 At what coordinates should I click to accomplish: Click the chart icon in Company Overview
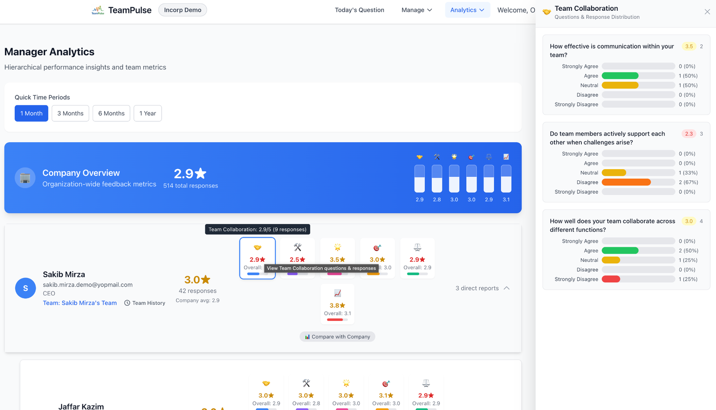[506, 157]
